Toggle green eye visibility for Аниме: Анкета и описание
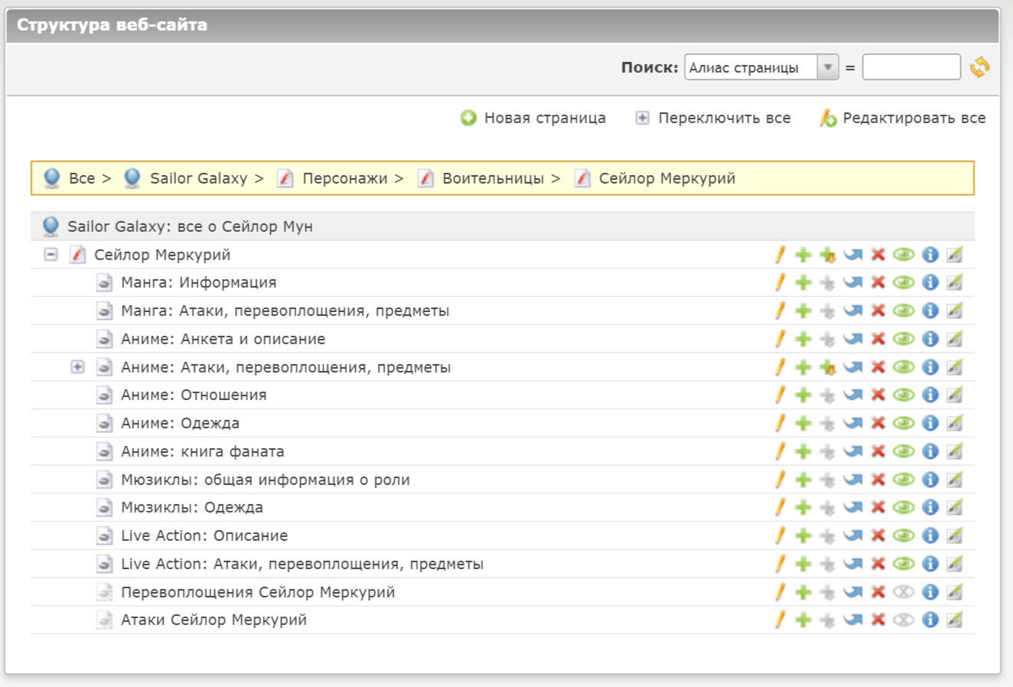 coord(904,339)
